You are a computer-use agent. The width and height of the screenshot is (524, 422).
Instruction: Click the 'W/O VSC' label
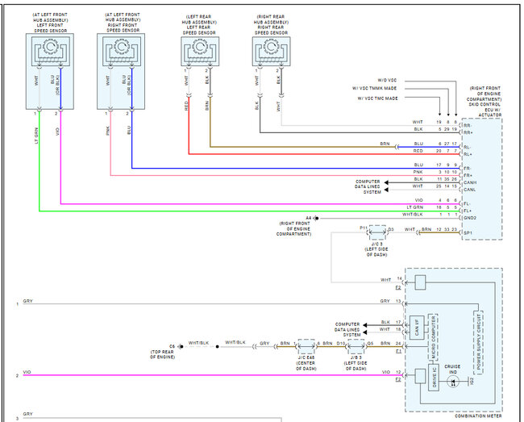pos(387,80)
